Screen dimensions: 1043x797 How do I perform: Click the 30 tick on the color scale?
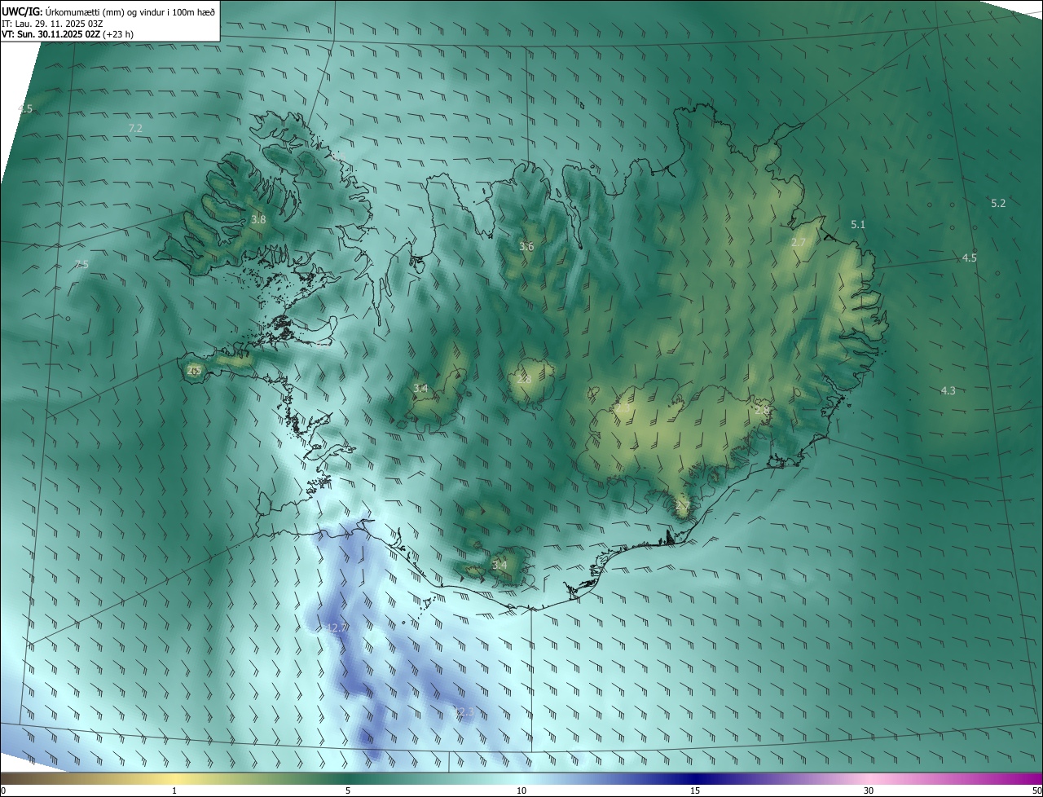click(x=869, y=790)
